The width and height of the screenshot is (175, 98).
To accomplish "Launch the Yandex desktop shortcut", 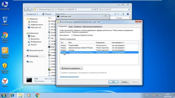I will [5, 82].
